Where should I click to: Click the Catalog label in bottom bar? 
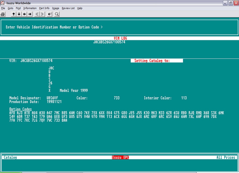pyautogui.click(x=10, y=157)
